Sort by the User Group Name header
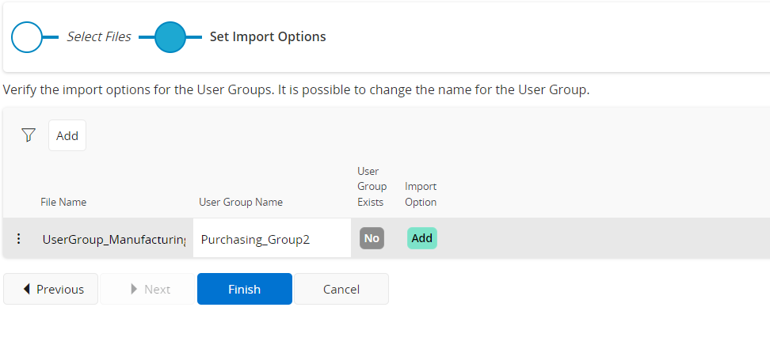This screenshot has height=349, width=770. (241, 202)
